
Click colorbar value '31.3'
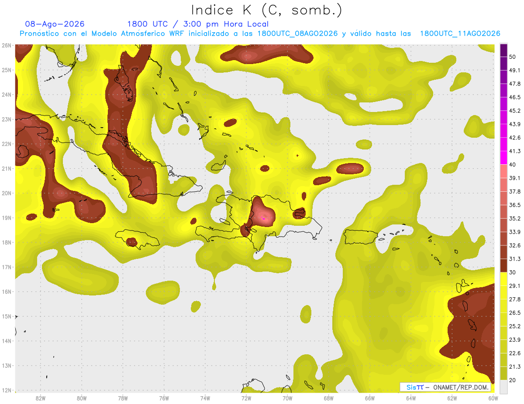coord(514,259)
